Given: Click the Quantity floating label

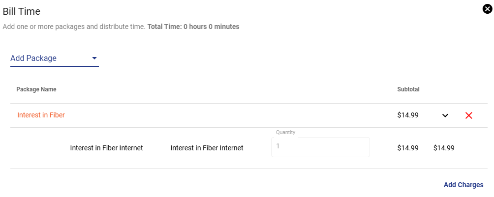Looking at the screenshot, I should 285,133.
